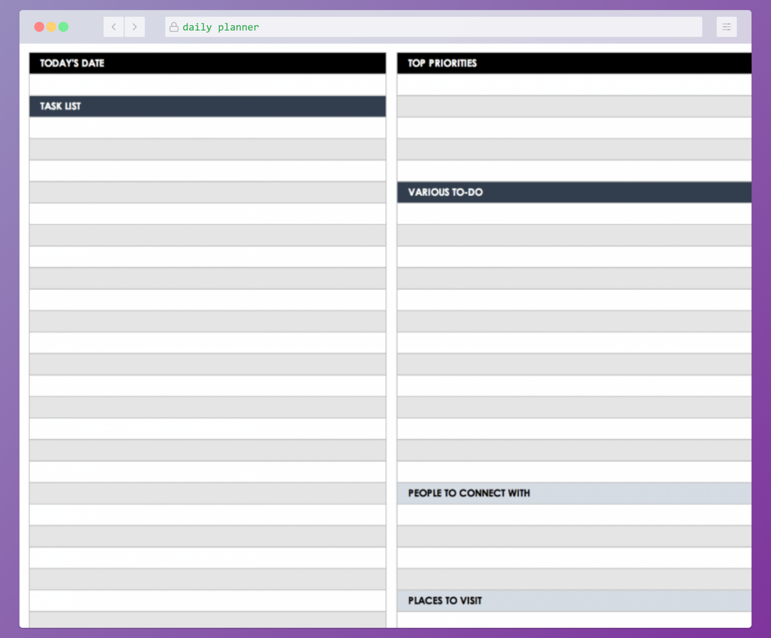
Task: Select the Task List header
Action: [x=207, y=106]
